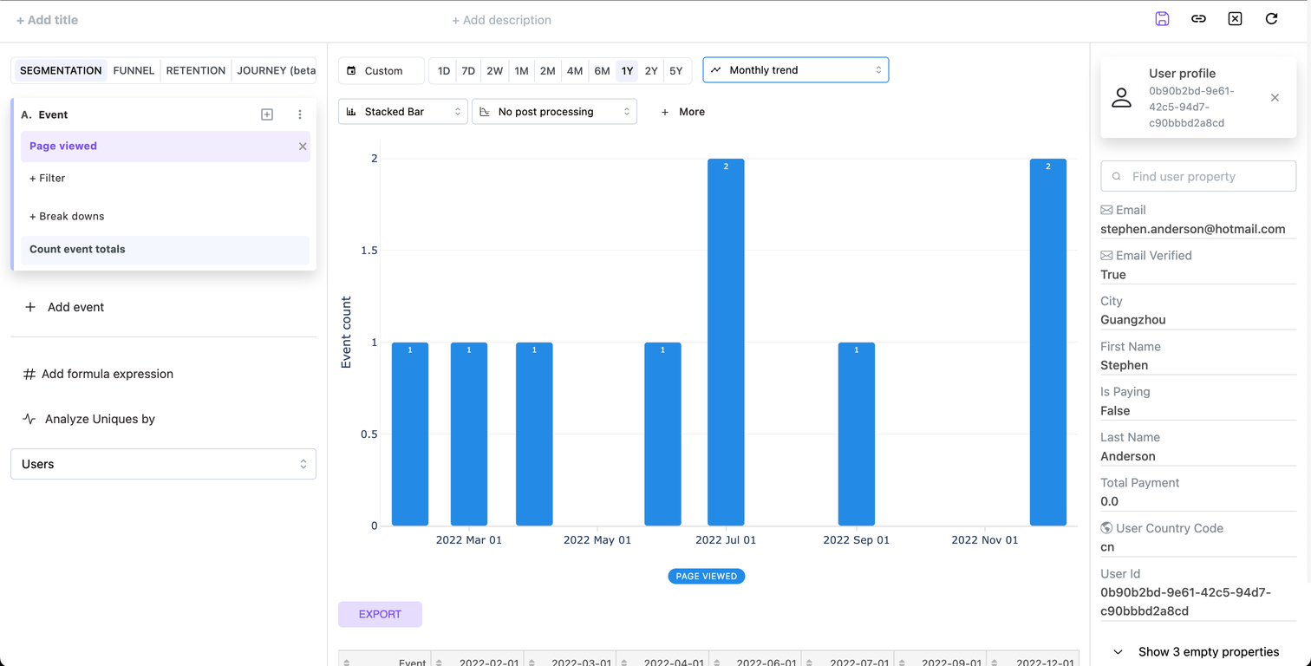Click the Email envelope icon
1311x666 pixels.
point(1106,210)
